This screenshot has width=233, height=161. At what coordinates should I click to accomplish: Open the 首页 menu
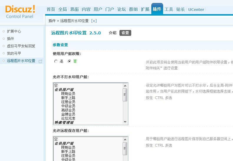coord(51,9)
